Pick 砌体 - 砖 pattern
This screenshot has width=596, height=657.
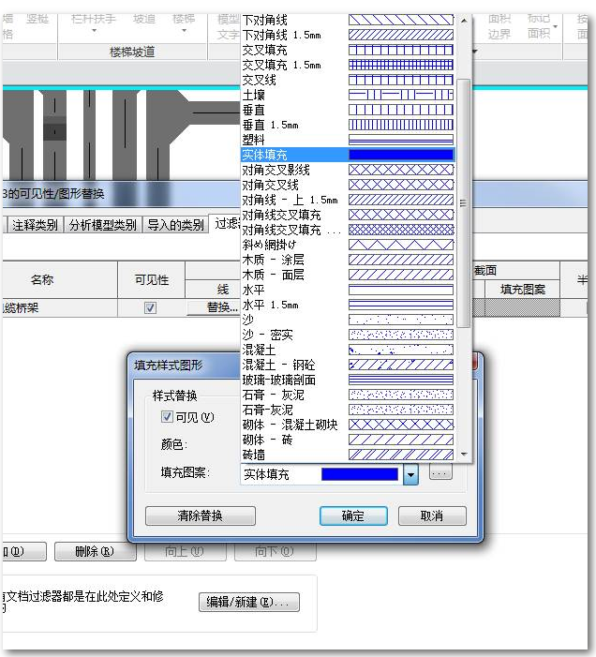pos(348,440)
